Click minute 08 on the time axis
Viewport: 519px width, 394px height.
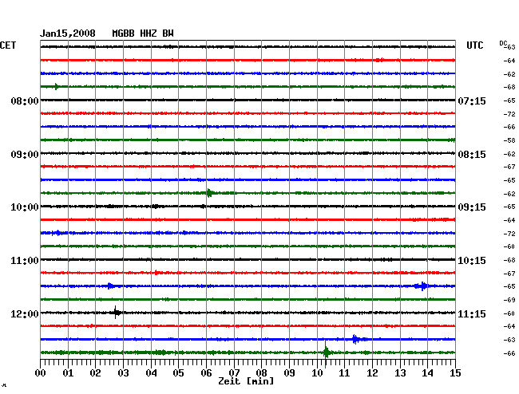(261, 372)
